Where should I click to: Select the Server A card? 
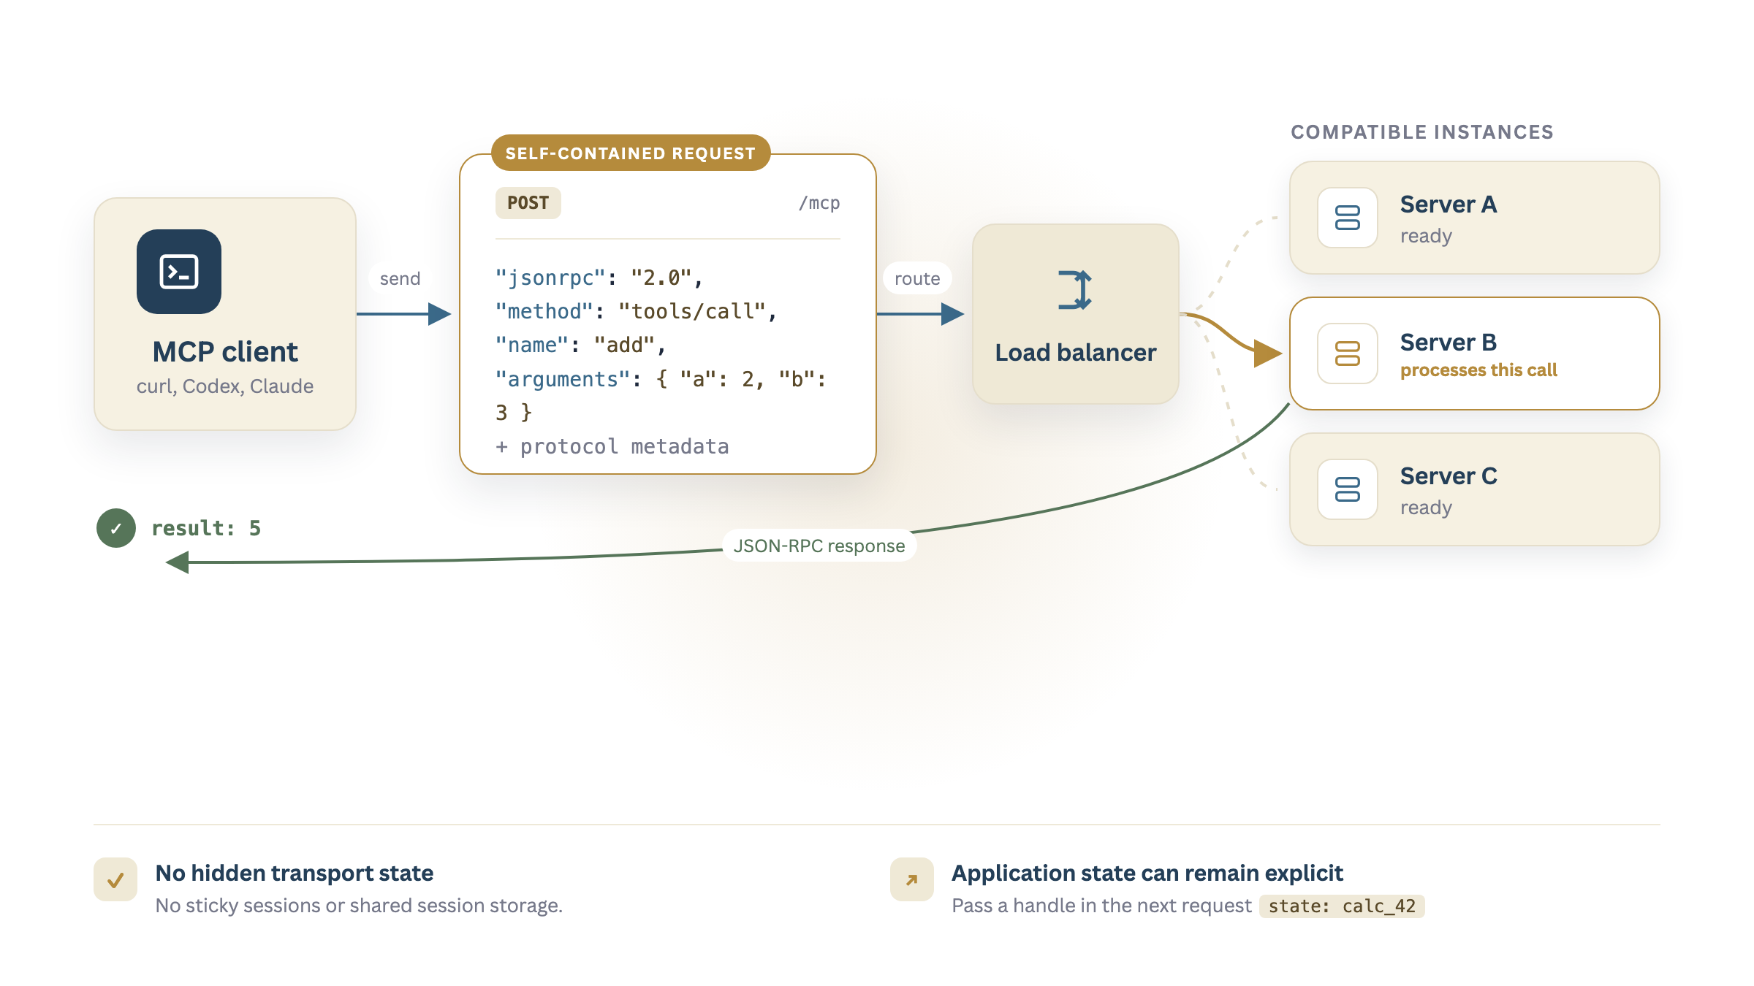tap(1475, 218)
